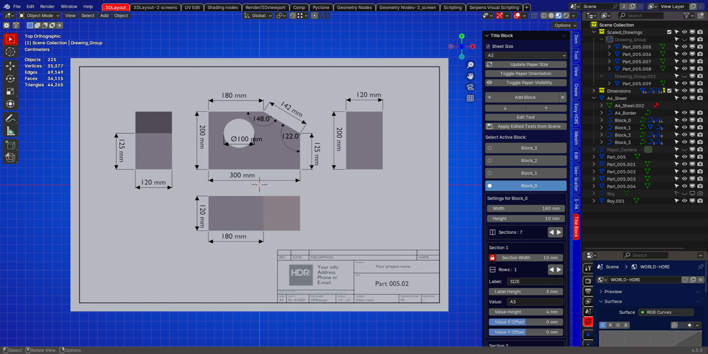Activate the Measure tool

(x=10, y=131)
